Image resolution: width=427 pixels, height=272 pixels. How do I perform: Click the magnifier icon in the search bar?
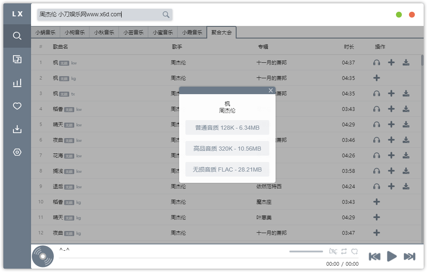[165, 14]
